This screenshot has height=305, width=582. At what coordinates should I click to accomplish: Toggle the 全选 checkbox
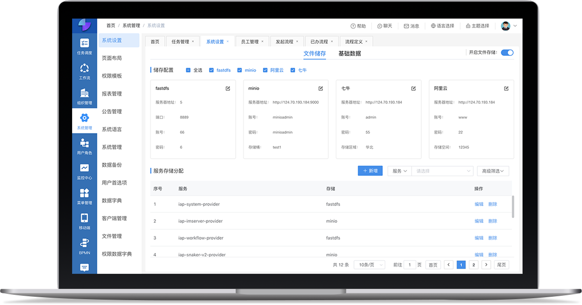(188, 70)
